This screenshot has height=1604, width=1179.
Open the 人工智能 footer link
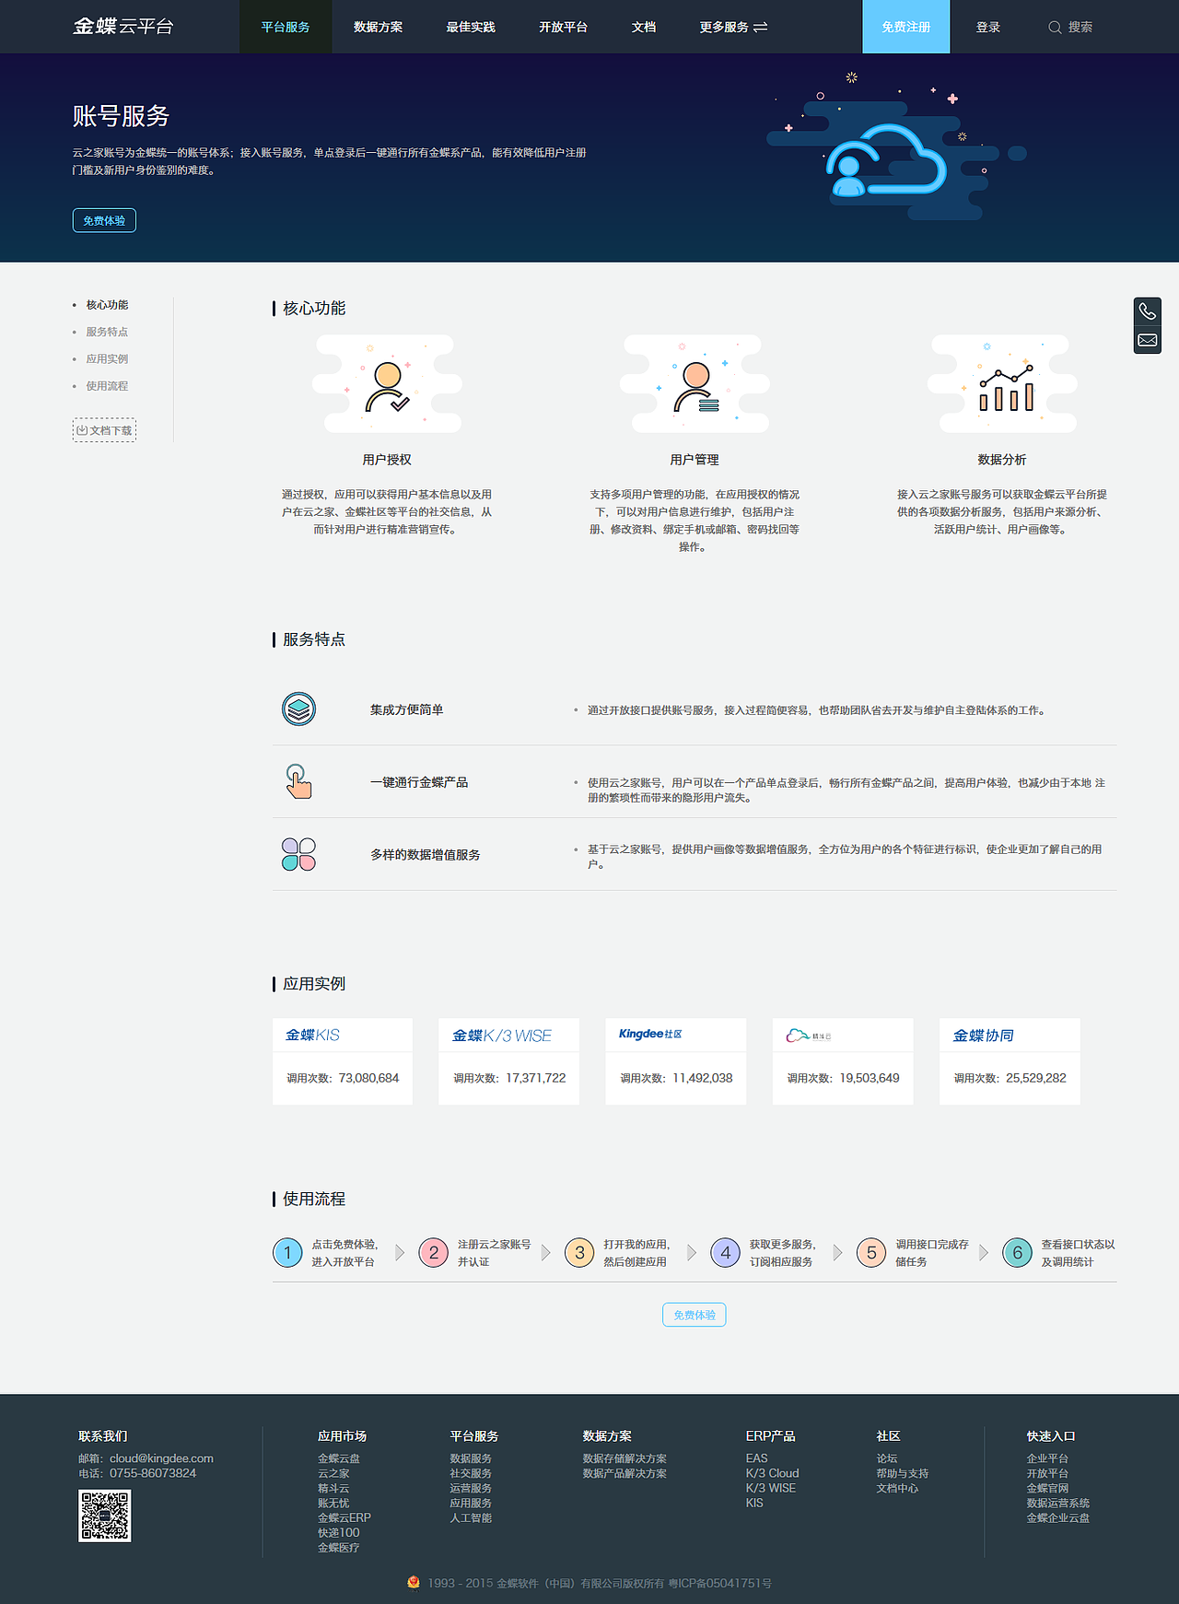point(471,1517)
